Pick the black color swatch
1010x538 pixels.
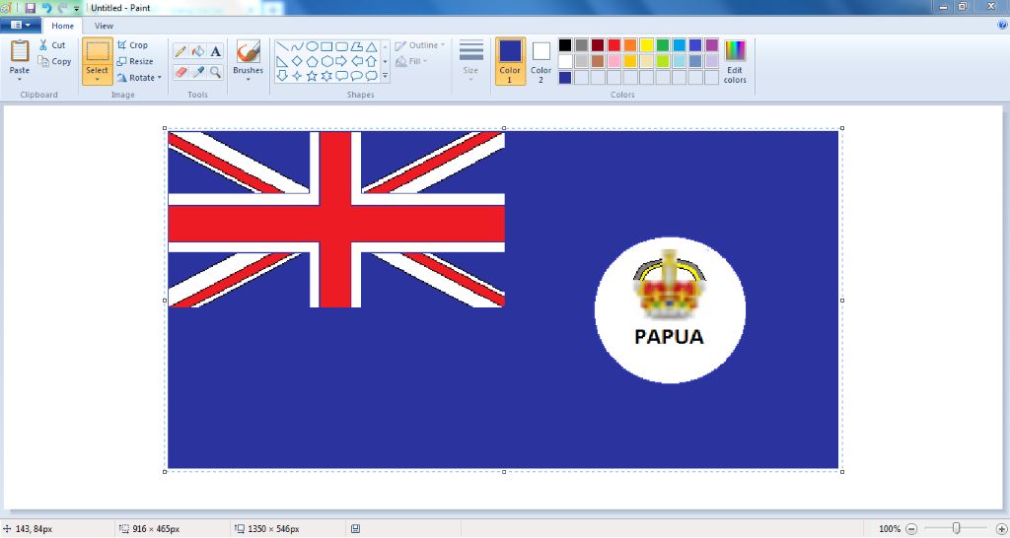coord(565,45)
